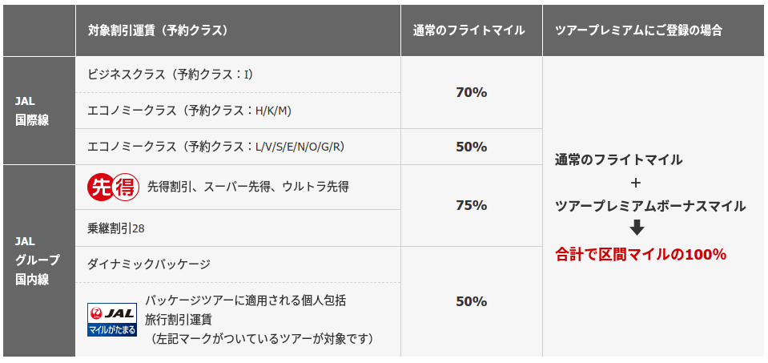Viewport: 768px width, 363px height.
Task: Click the ツアープレミアムボーナスマイル text
Action: pyautogui.click(x=650, y=206)
